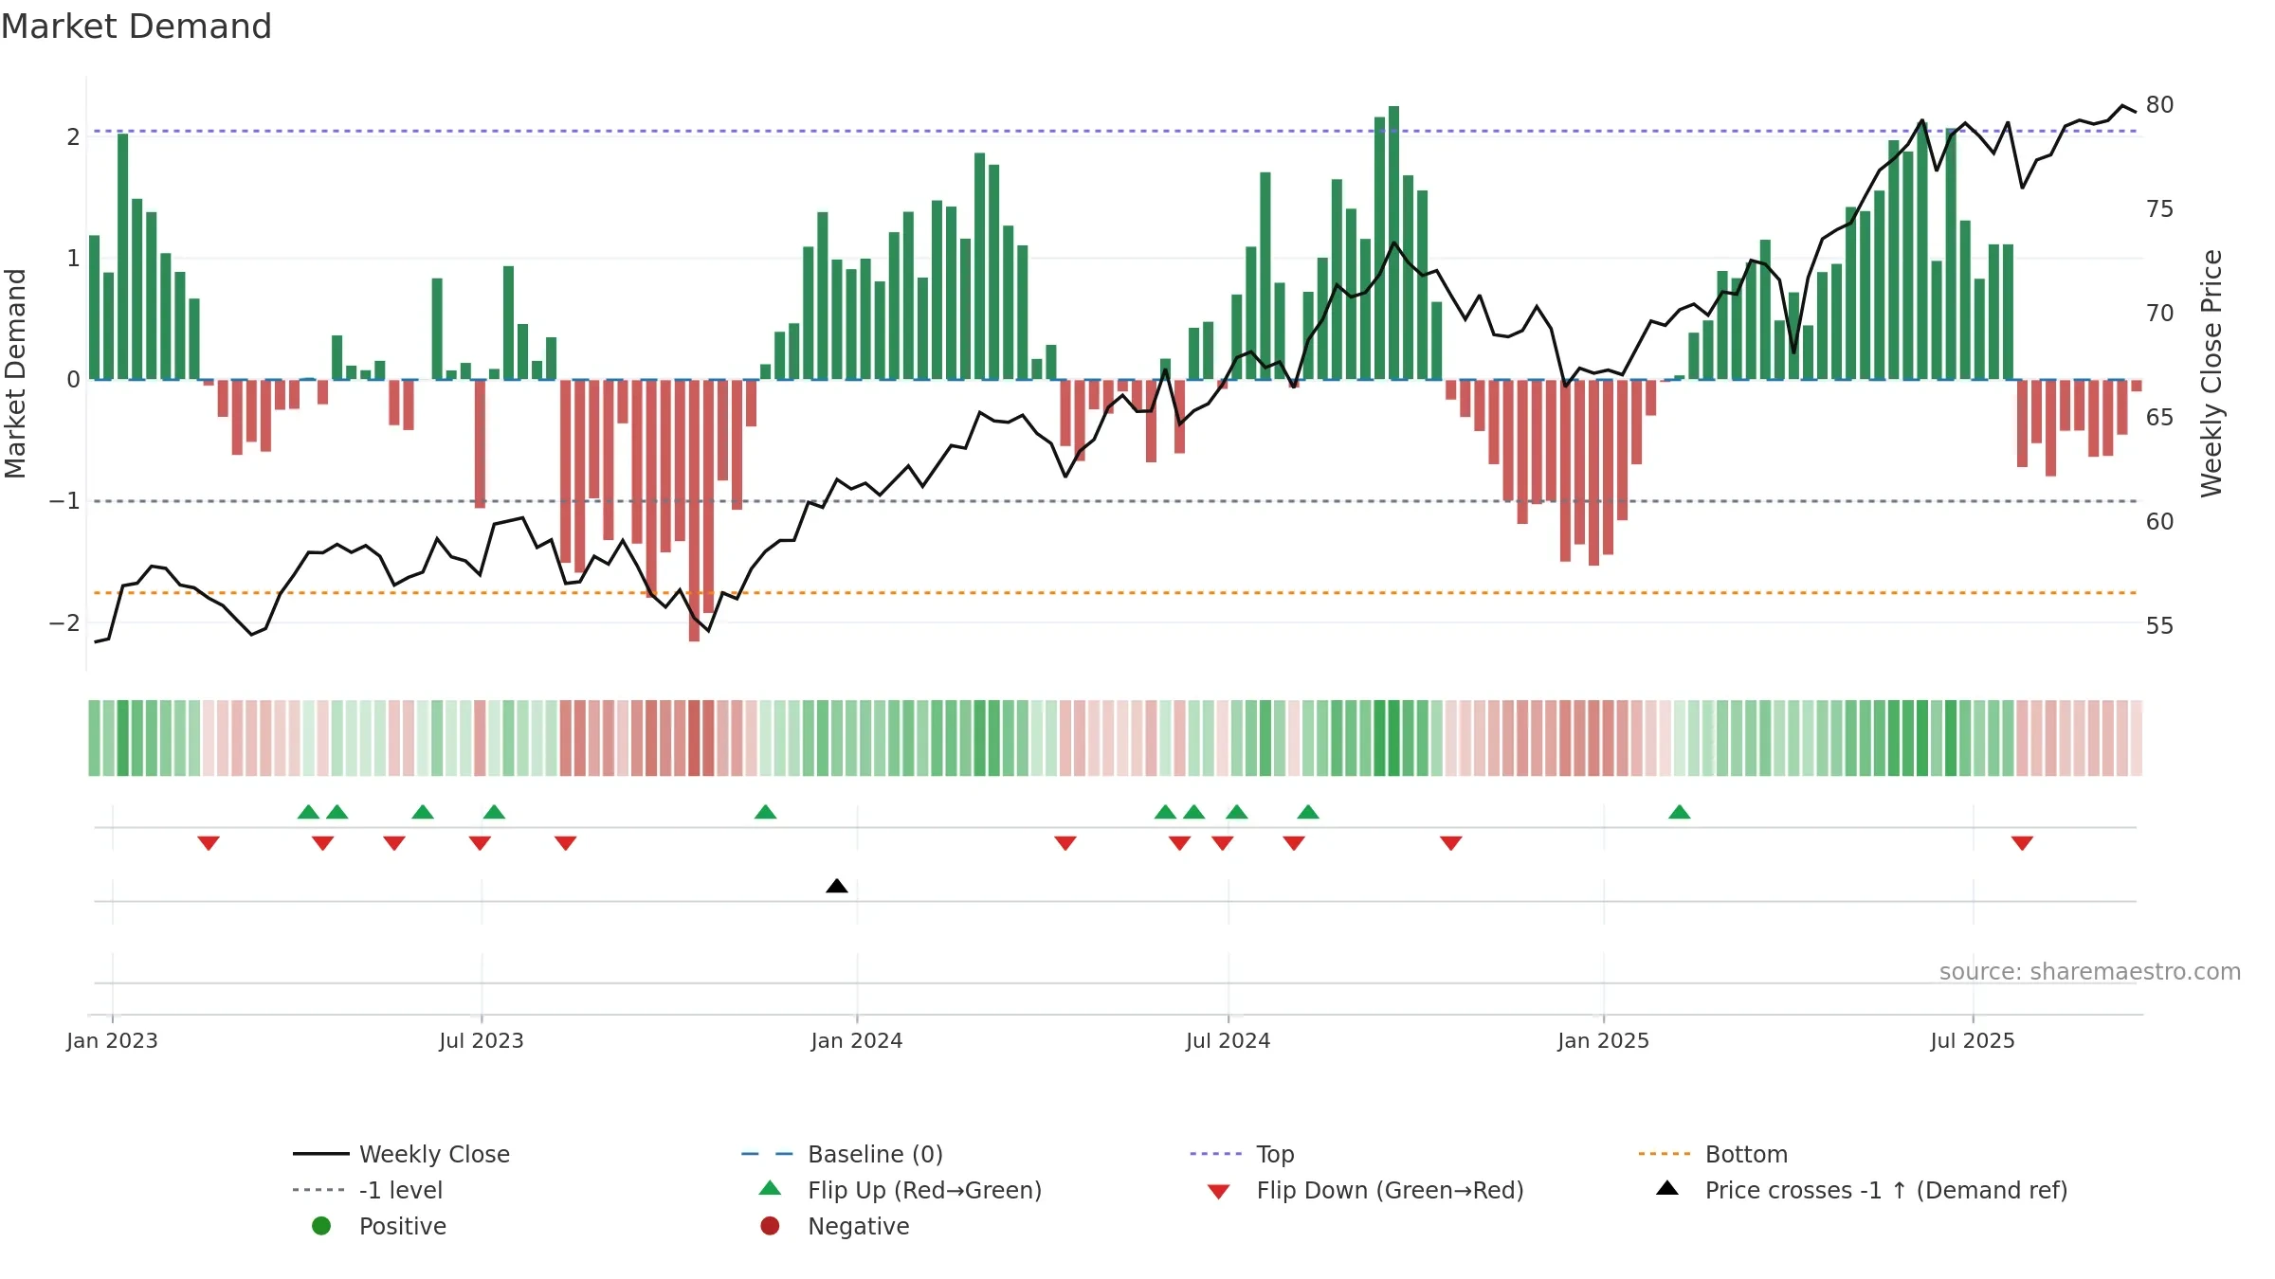Click the 75 tick on the price axis
The height and width of the screenshot is (1279, 2275).
point(2159,209)
